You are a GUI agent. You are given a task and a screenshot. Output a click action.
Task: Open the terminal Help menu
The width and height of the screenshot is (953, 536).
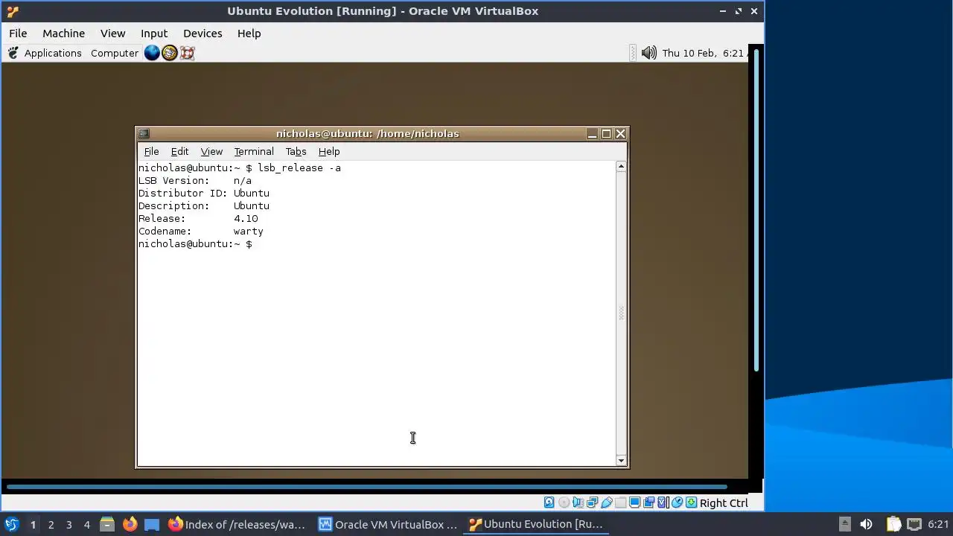(329, 151)
